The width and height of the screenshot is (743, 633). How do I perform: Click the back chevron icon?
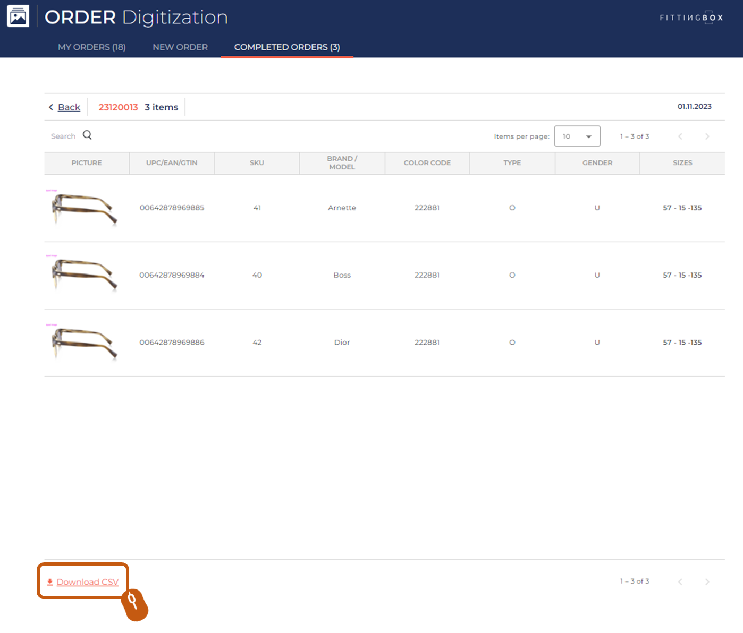click(x=51, y=107)
